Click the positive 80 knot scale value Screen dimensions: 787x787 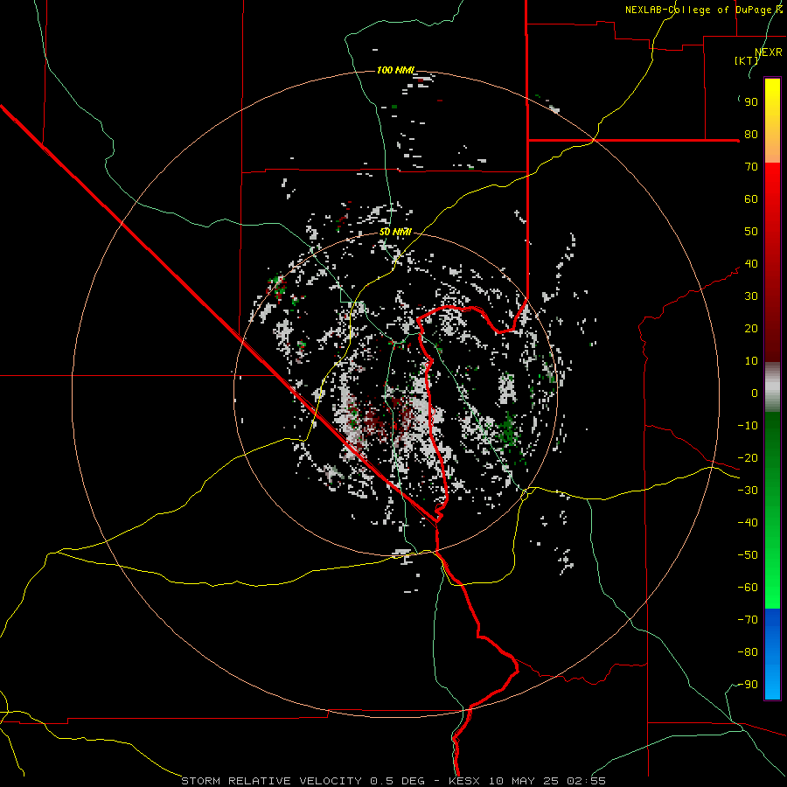pos(751,135)
